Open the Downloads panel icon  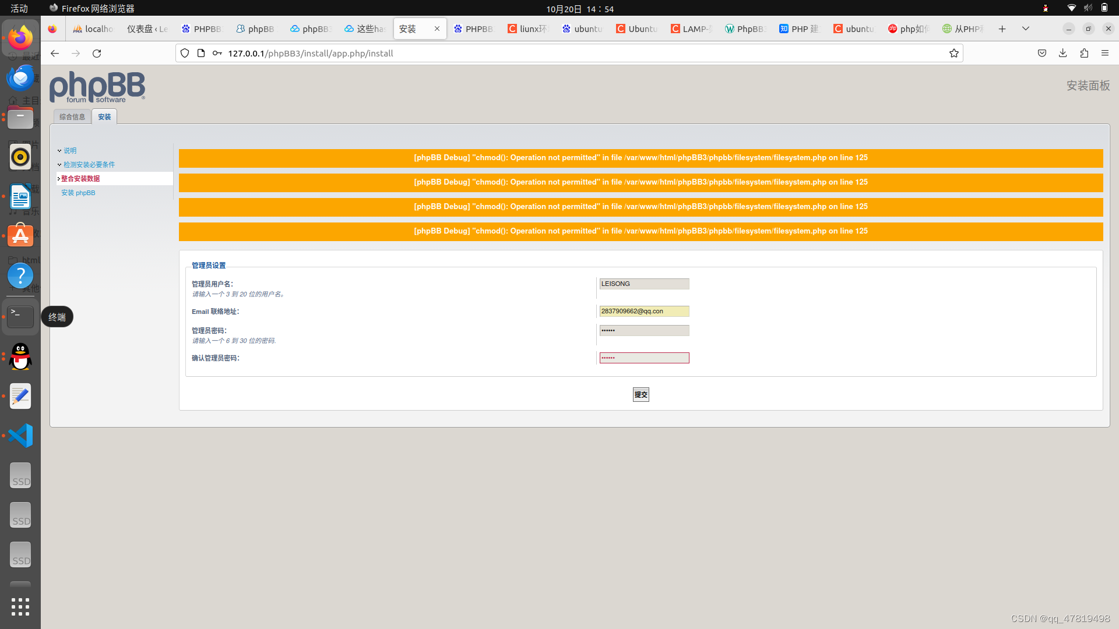(x=1062, y=53)
